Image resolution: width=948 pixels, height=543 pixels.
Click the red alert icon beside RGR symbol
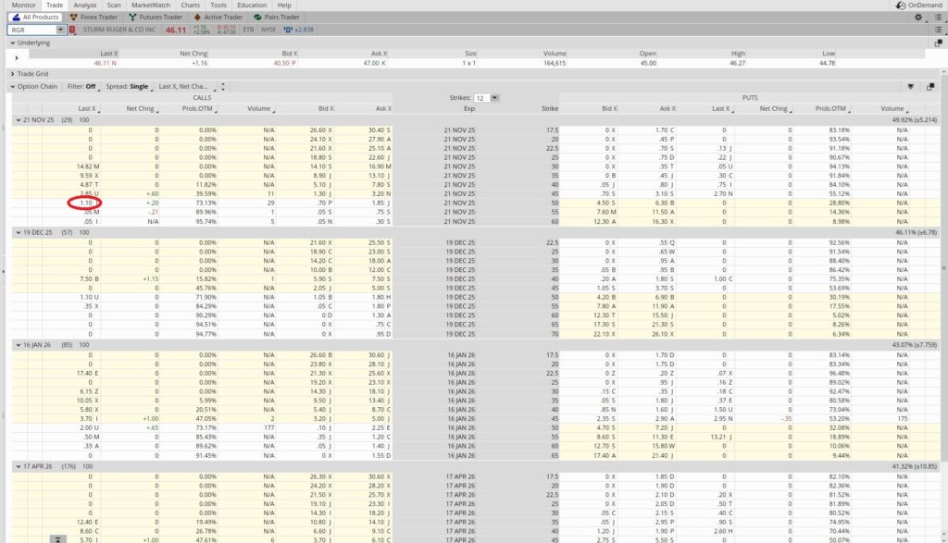(72, 30)
